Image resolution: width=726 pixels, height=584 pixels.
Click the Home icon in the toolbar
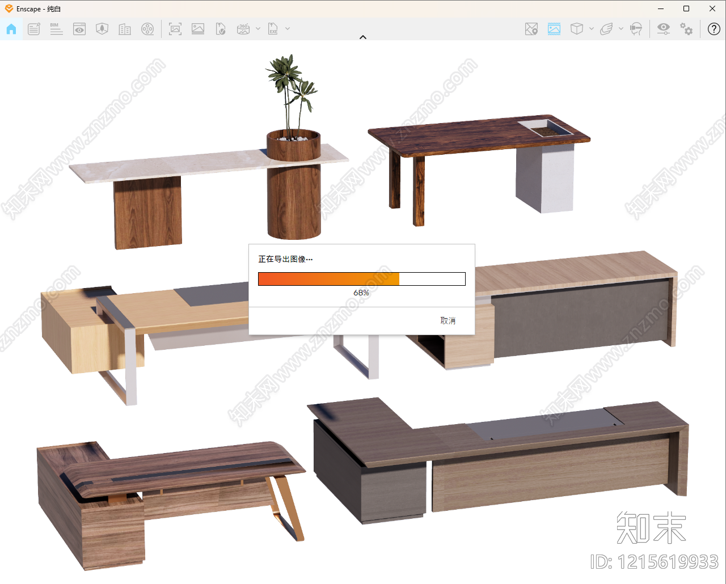(x=11, y=29)
